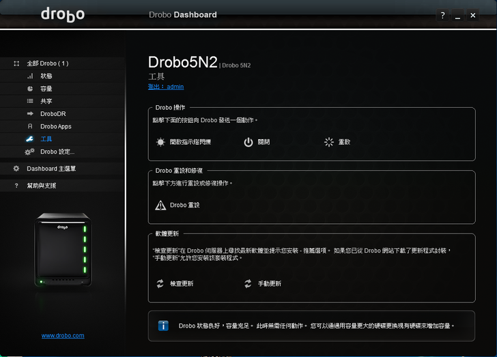Open help with the title bar question mark

(442, 15)
